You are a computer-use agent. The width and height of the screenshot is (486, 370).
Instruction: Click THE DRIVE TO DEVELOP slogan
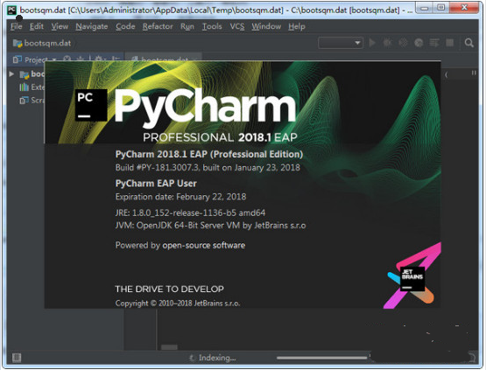(170, 289)
